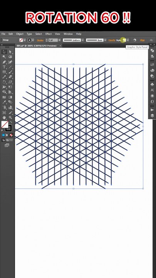Select the Perspective Grid tool
Viewport: 156px width, 278px height.
tap(10, 92)
